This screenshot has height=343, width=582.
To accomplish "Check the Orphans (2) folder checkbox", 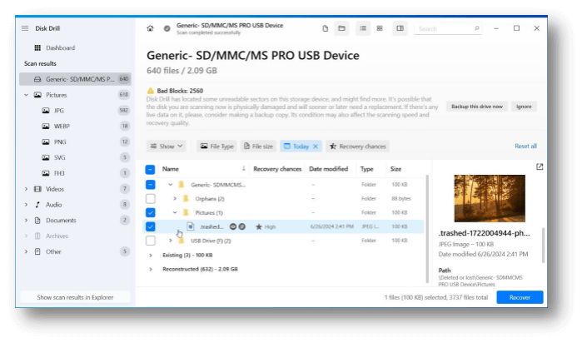I will click(150, 199).
